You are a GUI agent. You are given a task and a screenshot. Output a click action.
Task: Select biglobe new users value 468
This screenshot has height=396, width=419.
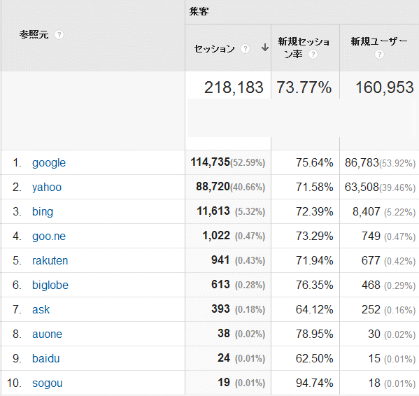pos(371,285)
